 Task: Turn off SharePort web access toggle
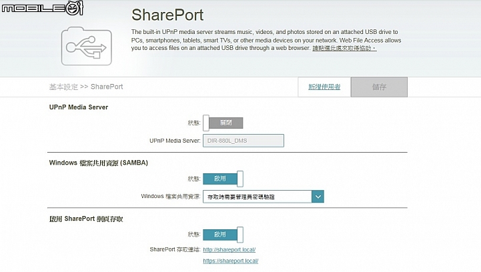tap(223, 235)
